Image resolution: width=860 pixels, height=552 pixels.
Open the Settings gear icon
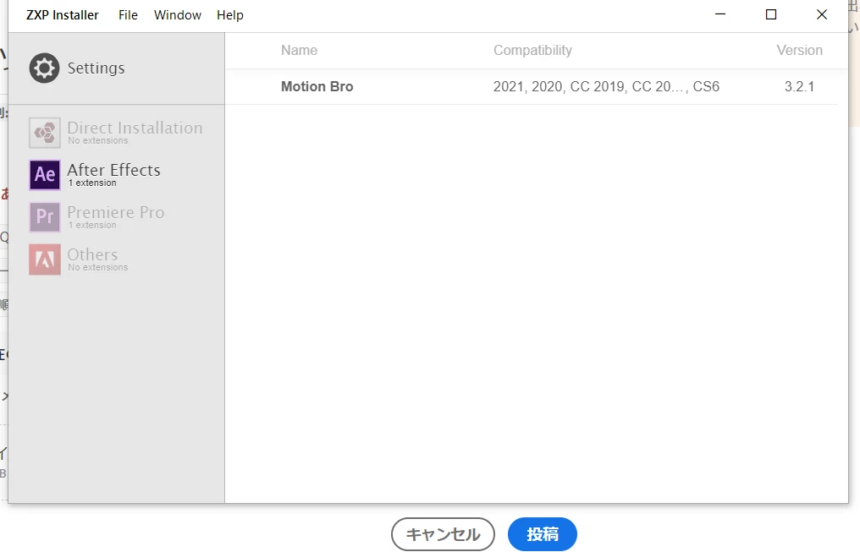(44, 68)
